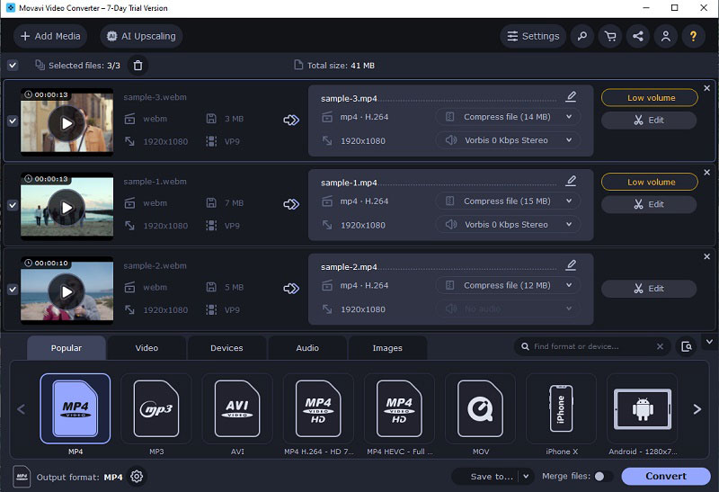Click the yellow question mark help icon
The height and width of the screenshot is (492, 719).
(693, 36)
